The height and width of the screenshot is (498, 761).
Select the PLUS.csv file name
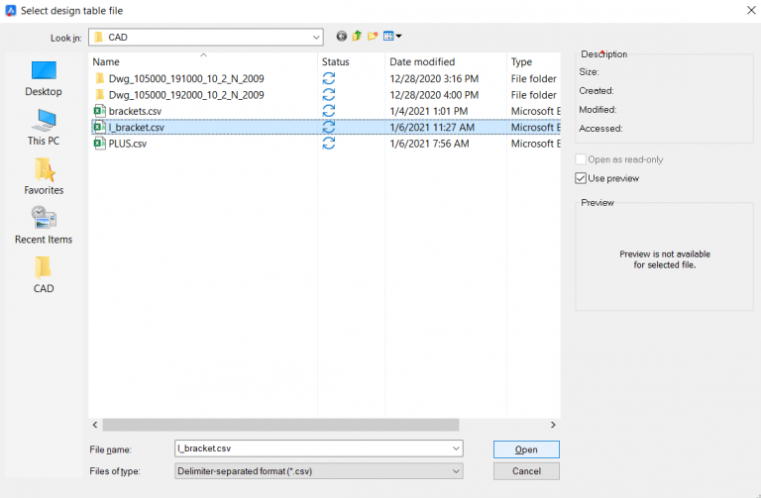128,144
